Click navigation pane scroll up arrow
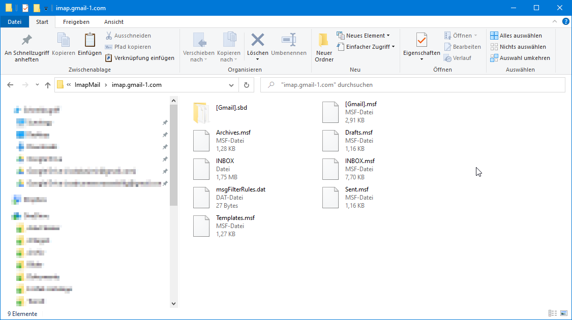 click(x=174, y=101)
